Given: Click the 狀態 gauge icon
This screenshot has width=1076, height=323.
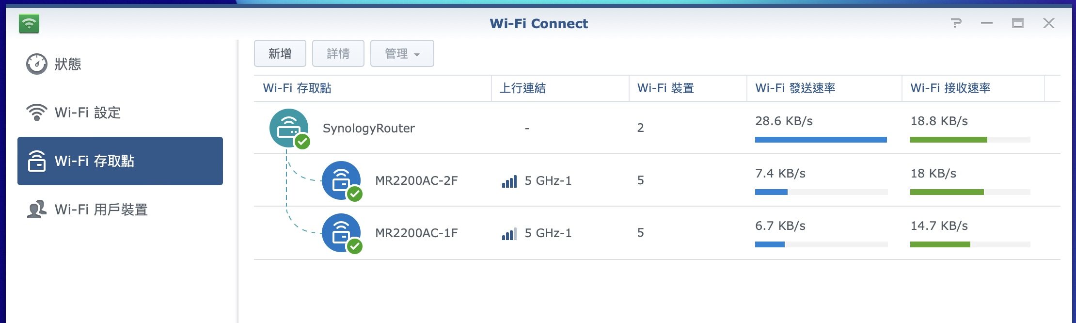Looking at the screenshot, I should click(x=36, y=64).
